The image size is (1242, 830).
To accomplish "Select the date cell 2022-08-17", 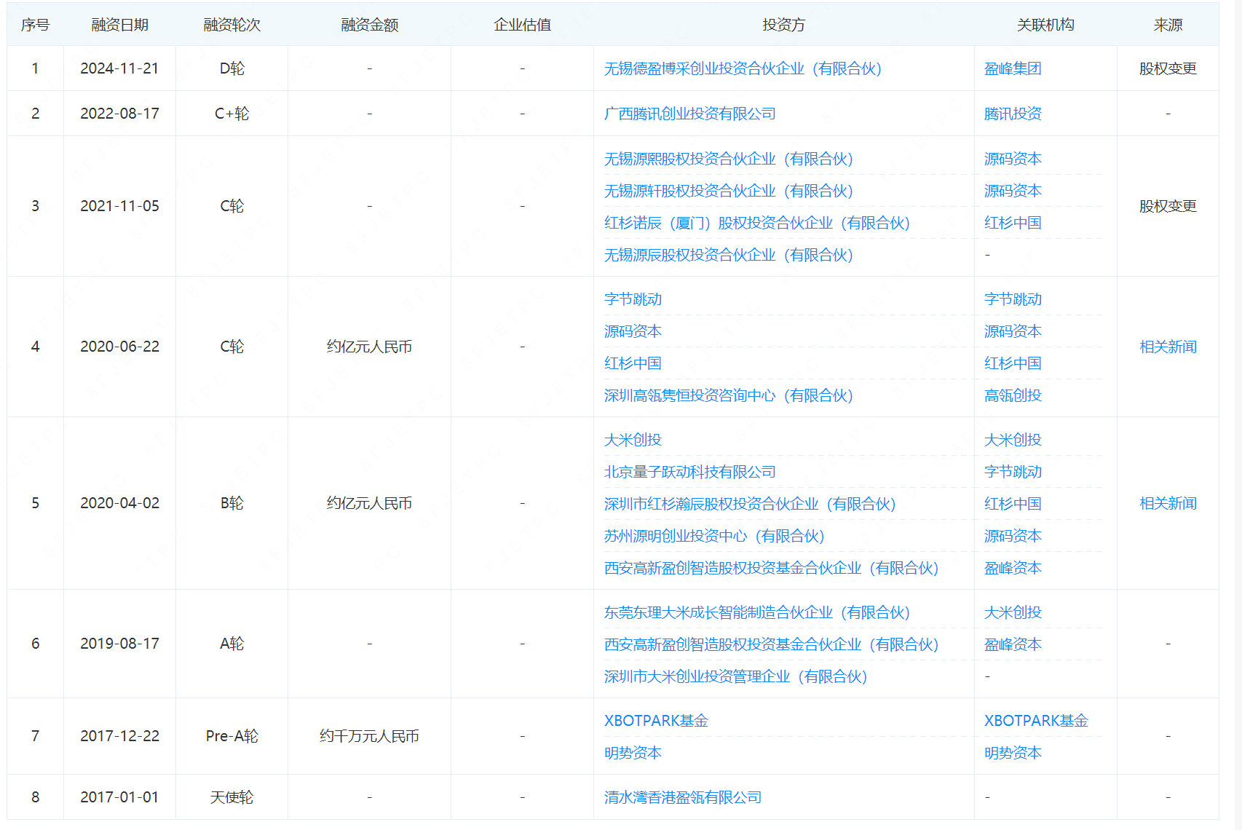I will point(119,114).
